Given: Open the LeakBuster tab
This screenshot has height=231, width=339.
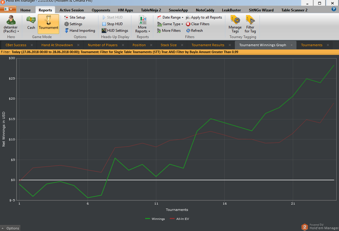Looking at the screenshot, I should pos(231,10).
